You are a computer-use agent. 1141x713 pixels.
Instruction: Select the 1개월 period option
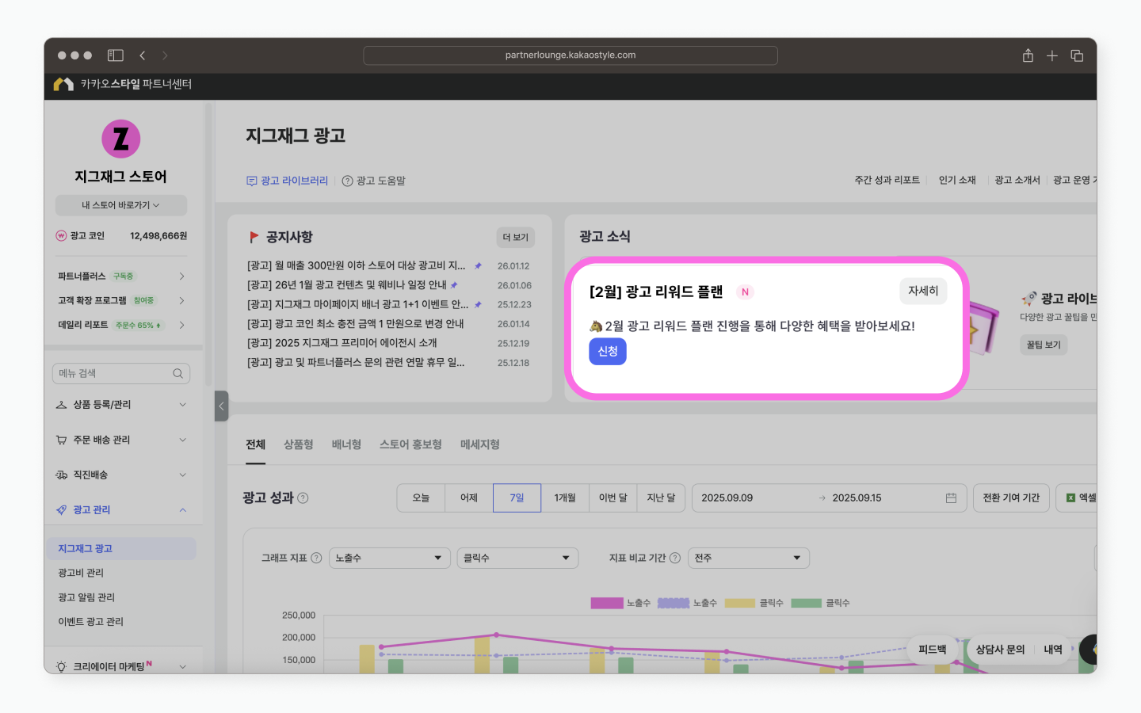564,498
